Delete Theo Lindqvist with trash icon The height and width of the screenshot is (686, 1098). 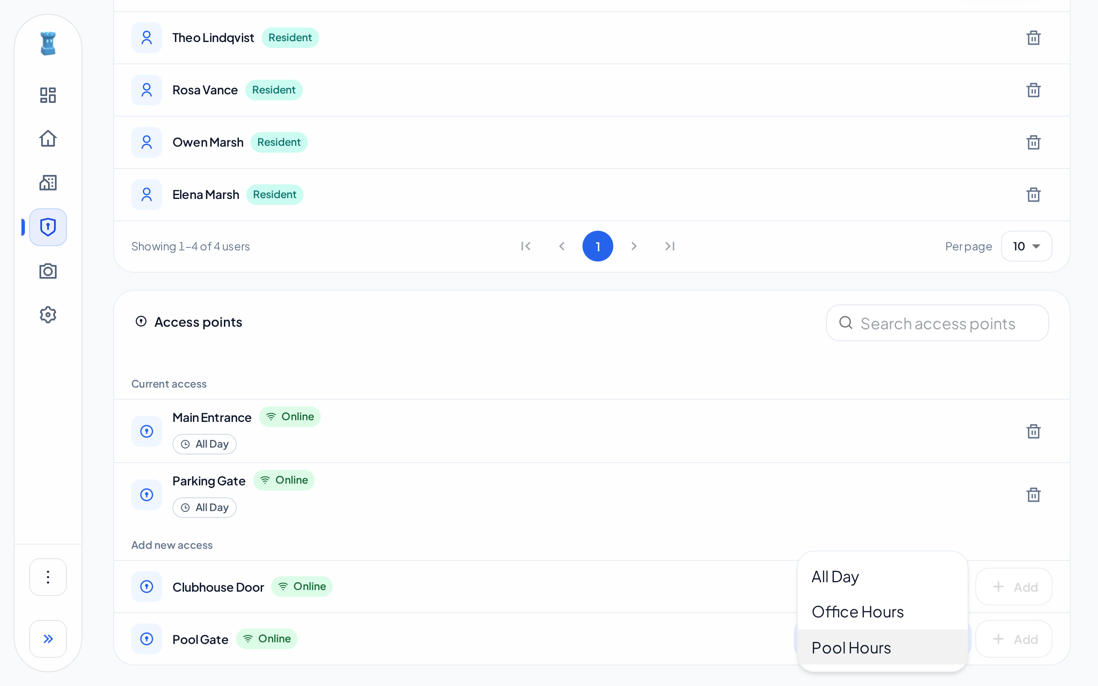click(x=1033, y=38)
